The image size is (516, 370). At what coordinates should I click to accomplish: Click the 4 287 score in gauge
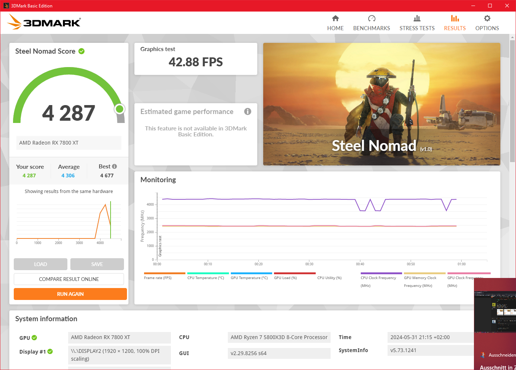69,113
